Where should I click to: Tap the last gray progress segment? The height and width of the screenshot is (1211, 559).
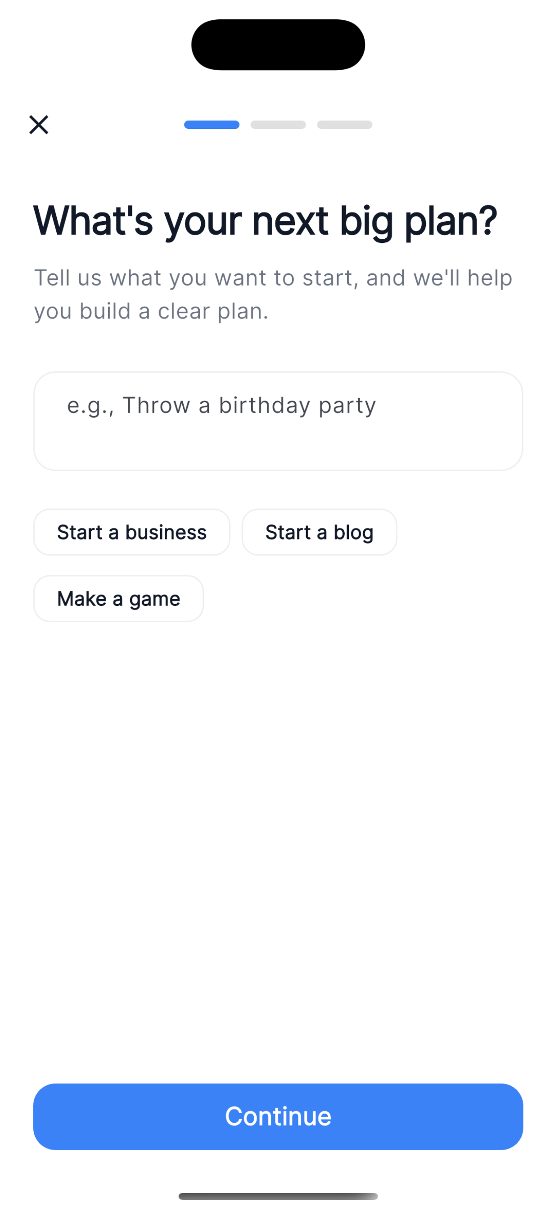[x=344, y=125]
